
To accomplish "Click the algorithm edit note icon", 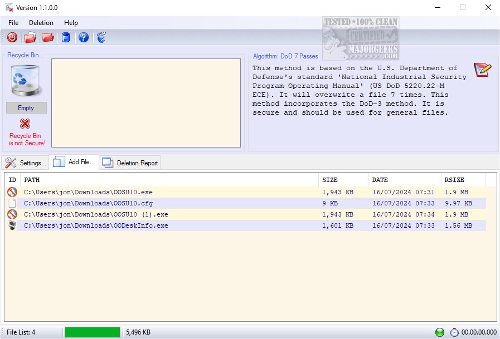I will (482, 70).
